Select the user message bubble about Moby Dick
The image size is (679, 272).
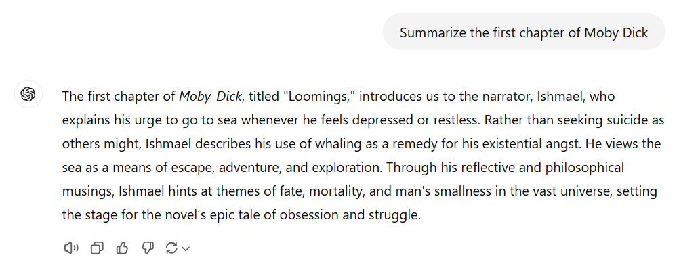point(524,32)
